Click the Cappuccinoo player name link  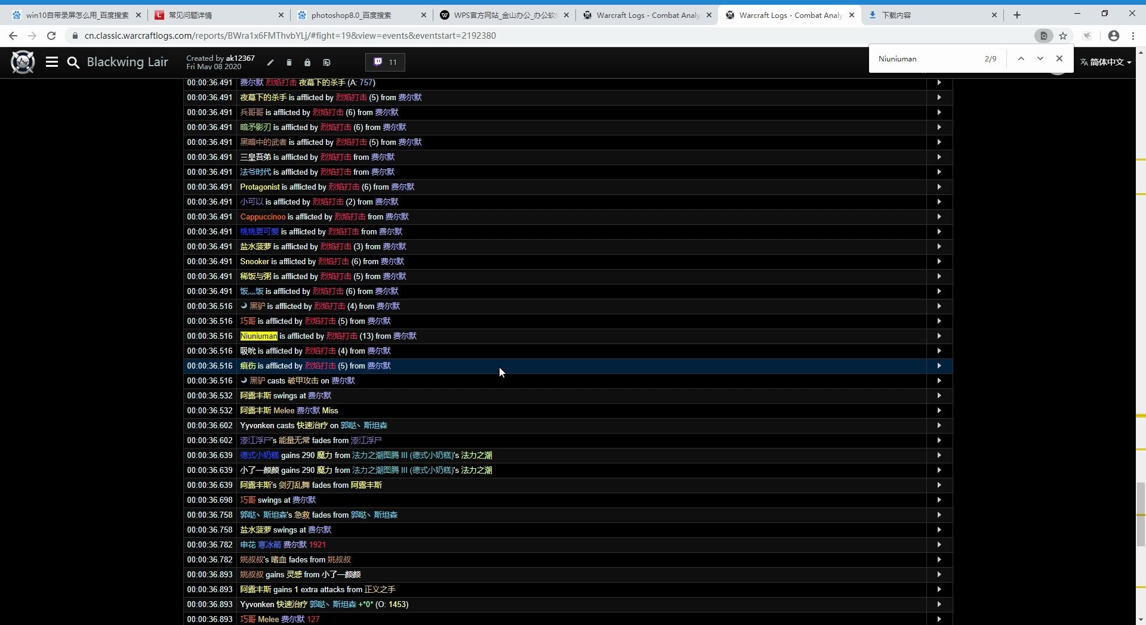point(263,216)
